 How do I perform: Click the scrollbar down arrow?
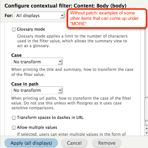click(147, 133)
